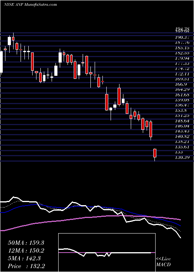Select the 190.37 price level label

pos(182,37)
